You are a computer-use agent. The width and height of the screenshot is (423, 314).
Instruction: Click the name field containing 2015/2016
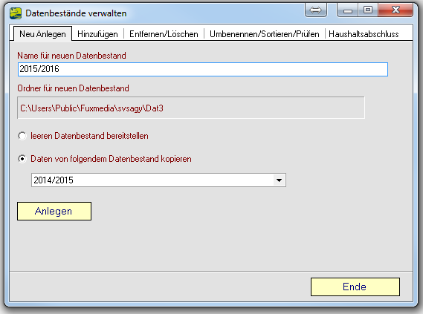click(x=203, y=69)
